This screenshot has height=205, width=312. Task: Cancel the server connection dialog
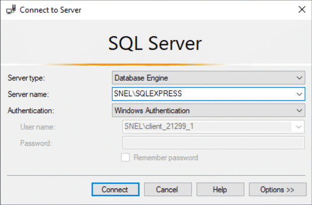pyautogui.click(x=168, y=189)
